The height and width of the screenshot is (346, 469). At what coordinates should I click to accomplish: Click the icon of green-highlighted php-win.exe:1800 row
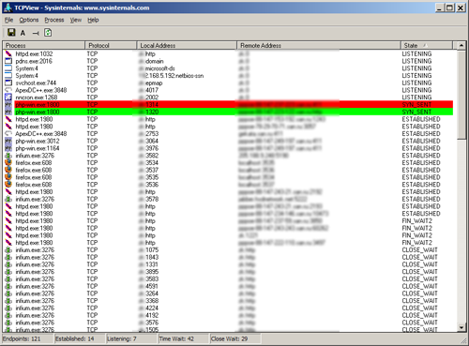8,112
